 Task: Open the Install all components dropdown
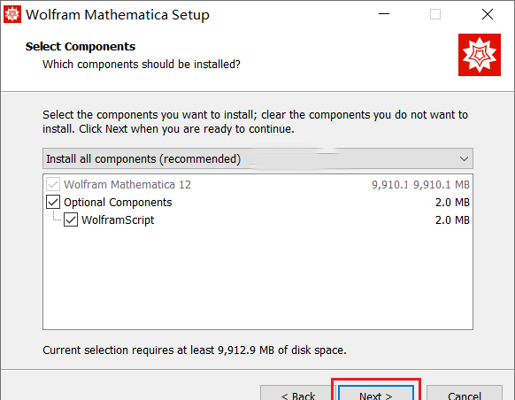(257, 158)
